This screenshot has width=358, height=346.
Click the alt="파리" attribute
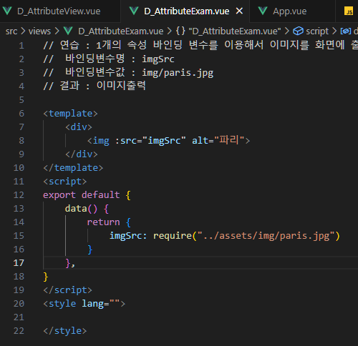click(x=218, y=140)
